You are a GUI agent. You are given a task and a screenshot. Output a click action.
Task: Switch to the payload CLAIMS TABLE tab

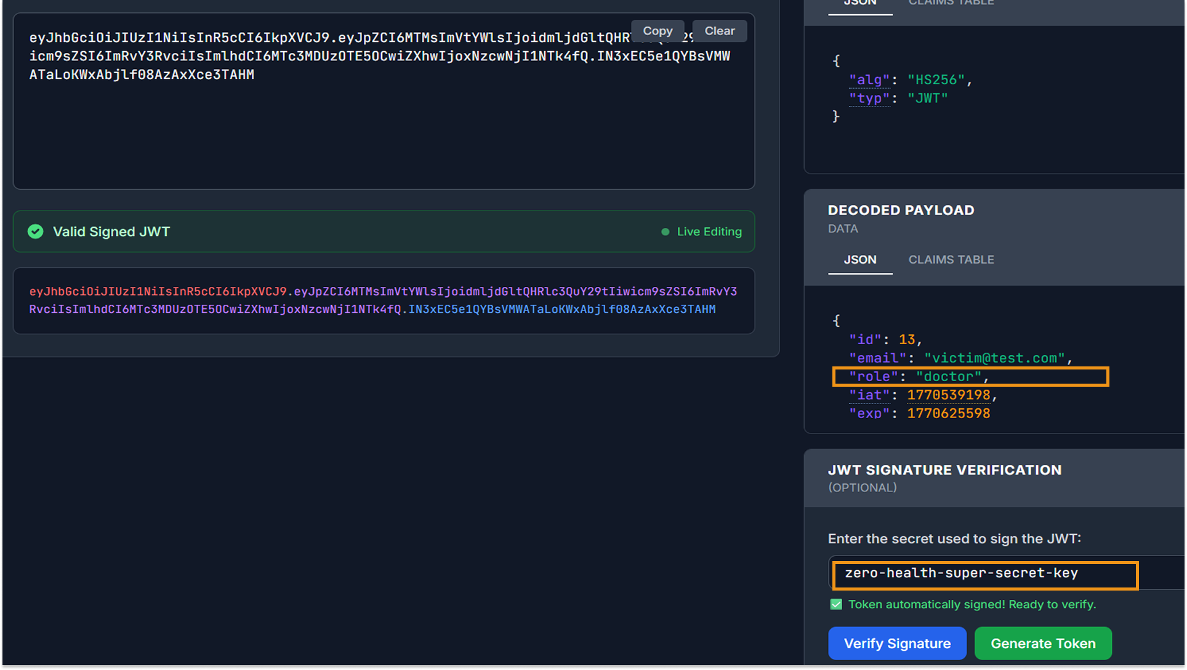click(951, 260)
